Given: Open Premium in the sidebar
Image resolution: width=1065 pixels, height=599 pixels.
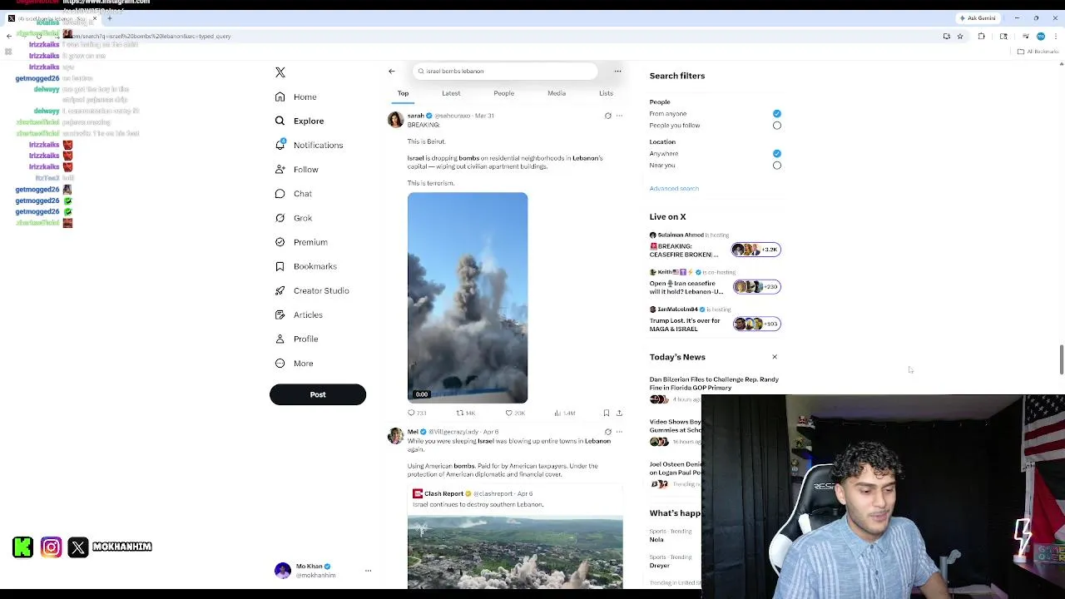Looking at the screenshot, I should [x=301, y=242].
